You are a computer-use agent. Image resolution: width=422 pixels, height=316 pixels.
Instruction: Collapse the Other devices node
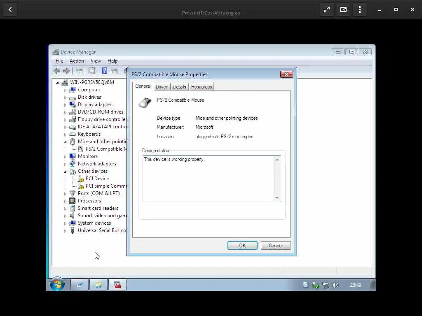(65, 172)
